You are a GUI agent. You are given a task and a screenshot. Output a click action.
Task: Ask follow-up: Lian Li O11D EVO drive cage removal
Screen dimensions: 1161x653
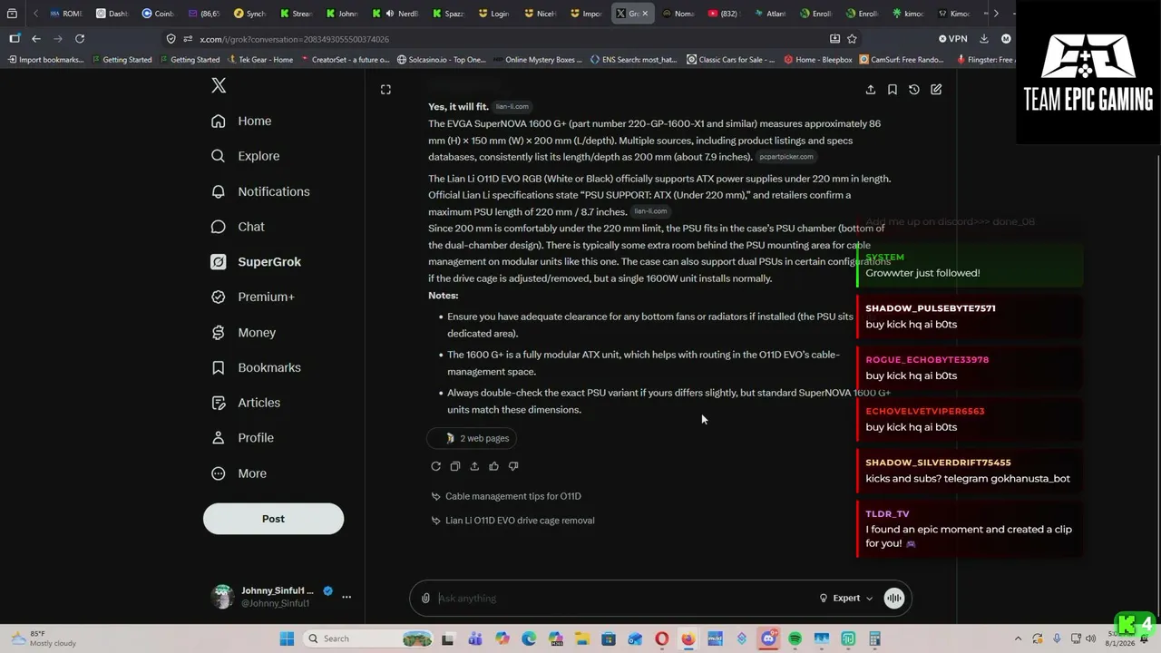point(512,521)
